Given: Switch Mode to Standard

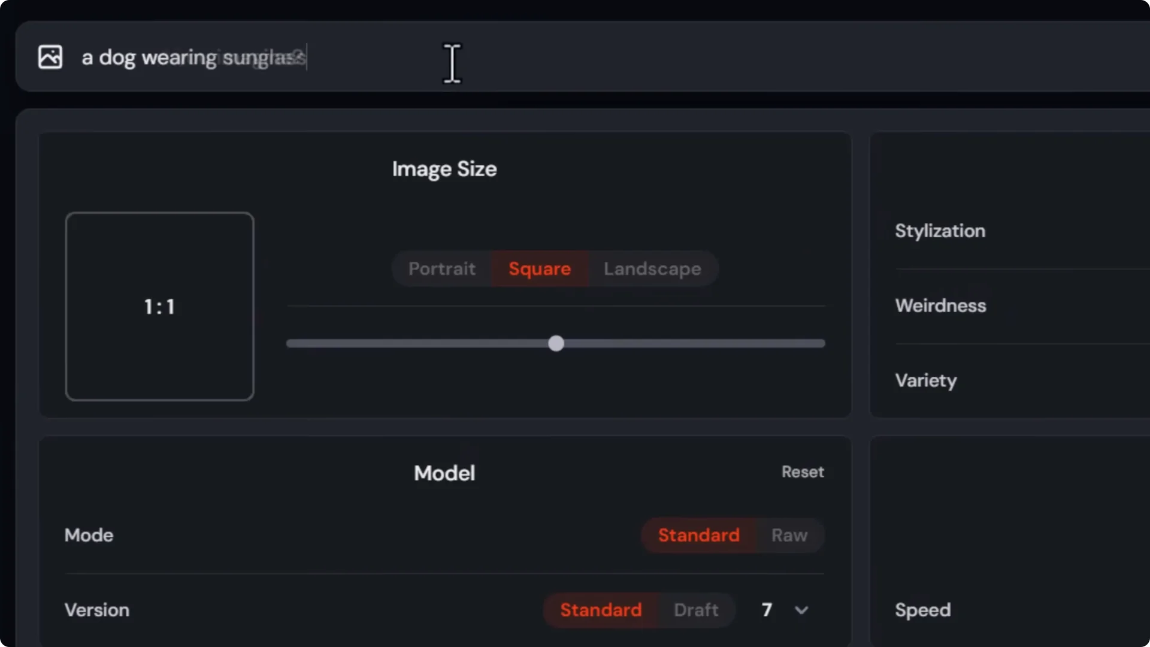Looking at the screenshot, I should point(698,535).
